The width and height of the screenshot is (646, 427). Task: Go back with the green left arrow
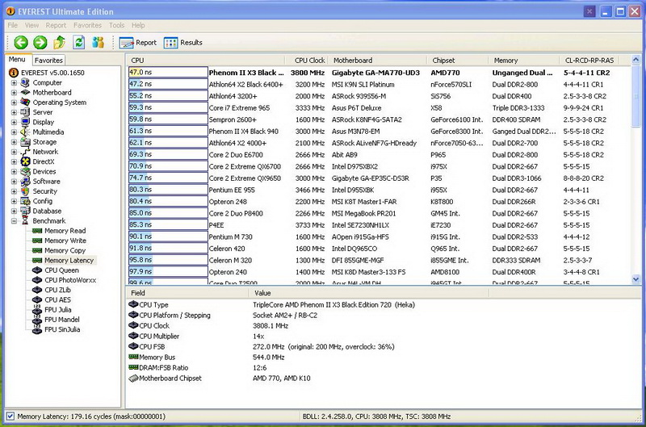pos(21,42)
